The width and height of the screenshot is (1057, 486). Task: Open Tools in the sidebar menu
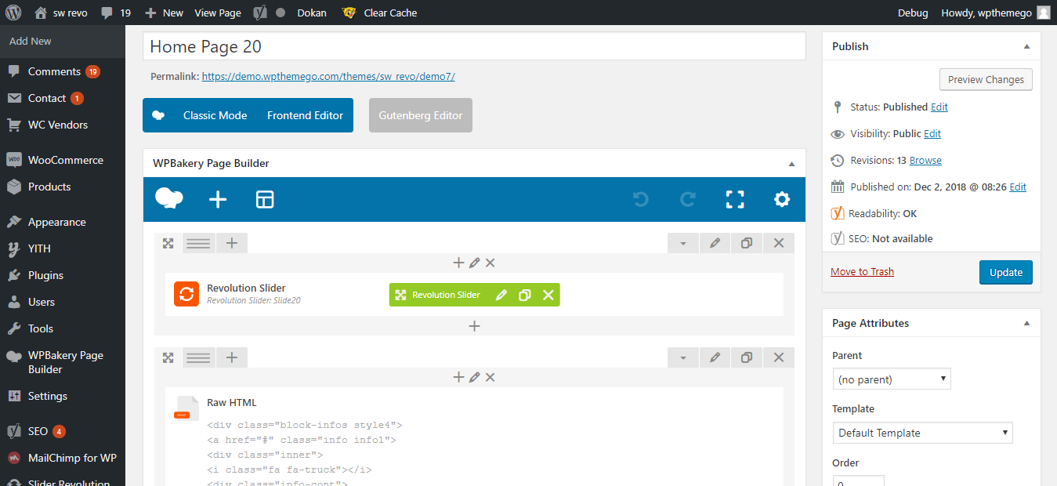[41, 328]
